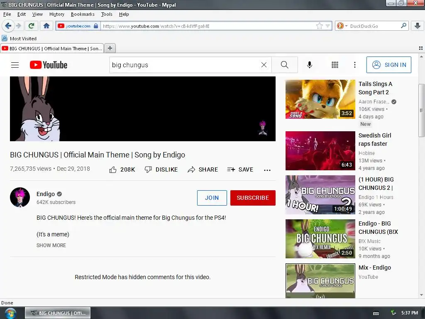Click the Aaron Fraser channel name
Screen dimensions: 425x319
[x=374, y=101]
